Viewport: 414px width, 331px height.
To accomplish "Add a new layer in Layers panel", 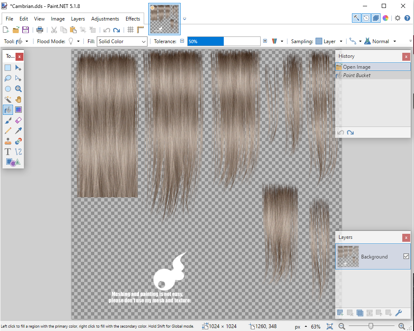I will pyautogui.click(x=340, y=313).
